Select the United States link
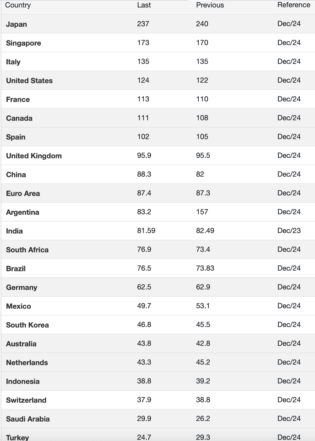 pyautogui.click(x=29, y=81)
